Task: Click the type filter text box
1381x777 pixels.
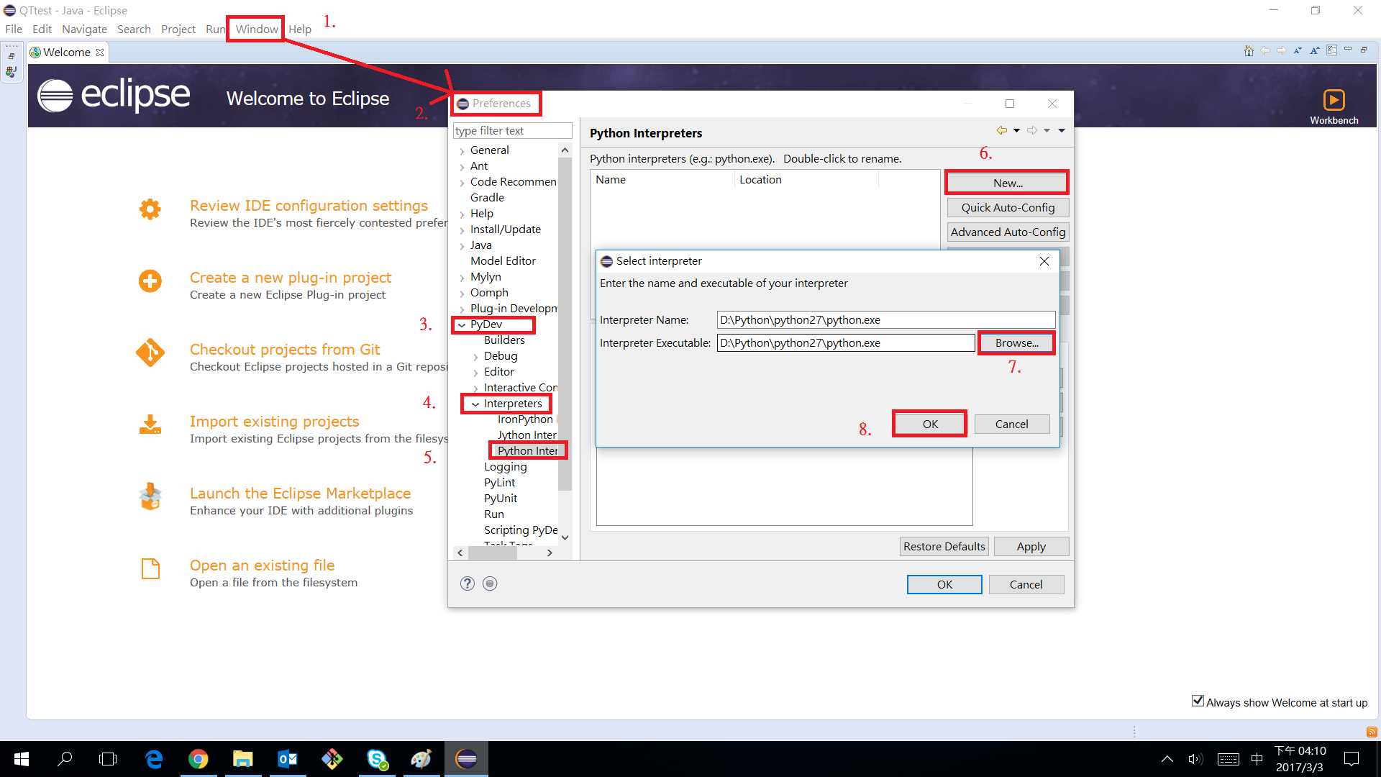Action: (512, 130)
